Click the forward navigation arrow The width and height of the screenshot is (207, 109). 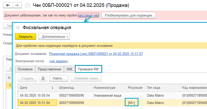(17, 5)
